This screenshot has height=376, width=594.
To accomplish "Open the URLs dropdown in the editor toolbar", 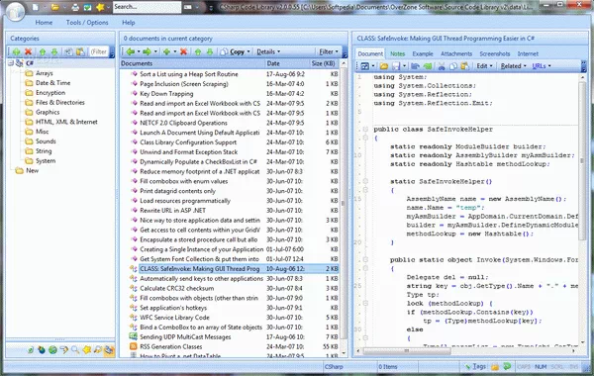I will pos(542,66).
